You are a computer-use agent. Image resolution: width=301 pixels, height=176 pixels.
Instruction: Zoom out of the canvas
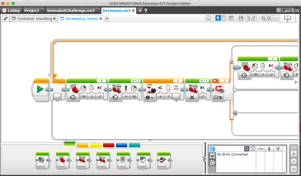tap(264, 18)
